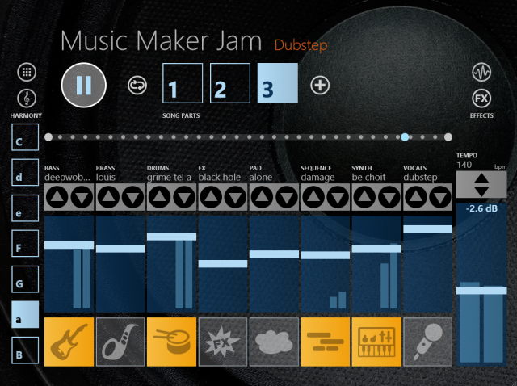Switch Bass to next loop with down arrow
This screenshot has height=386, width=517.
82,197
